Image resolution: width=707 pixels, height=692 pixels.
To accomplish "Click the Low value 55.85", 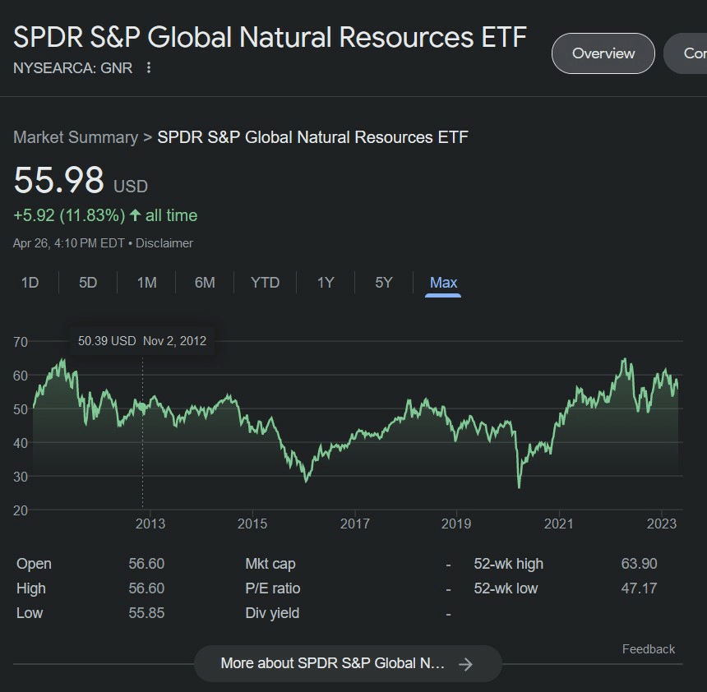I will click(146, 613).
